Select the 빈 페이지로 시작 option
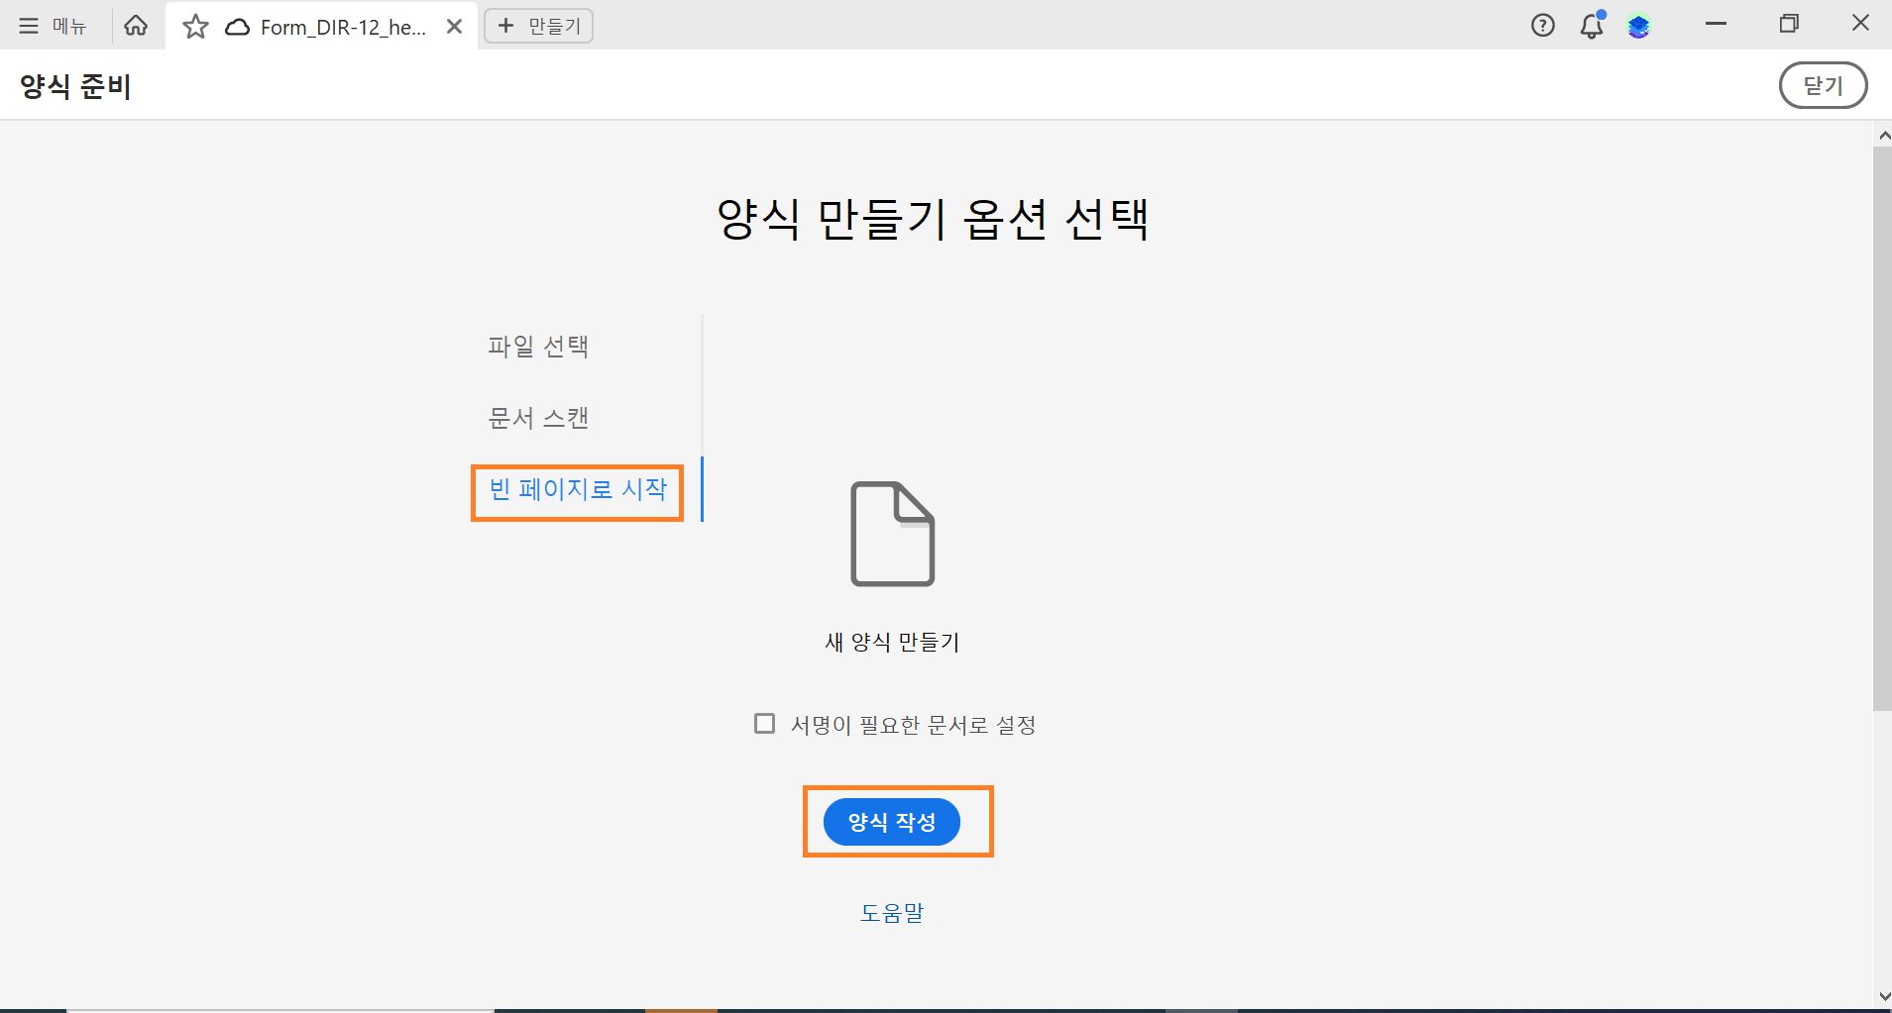The width and height of the screenshot is (1892, 1013). pos(577,490)
